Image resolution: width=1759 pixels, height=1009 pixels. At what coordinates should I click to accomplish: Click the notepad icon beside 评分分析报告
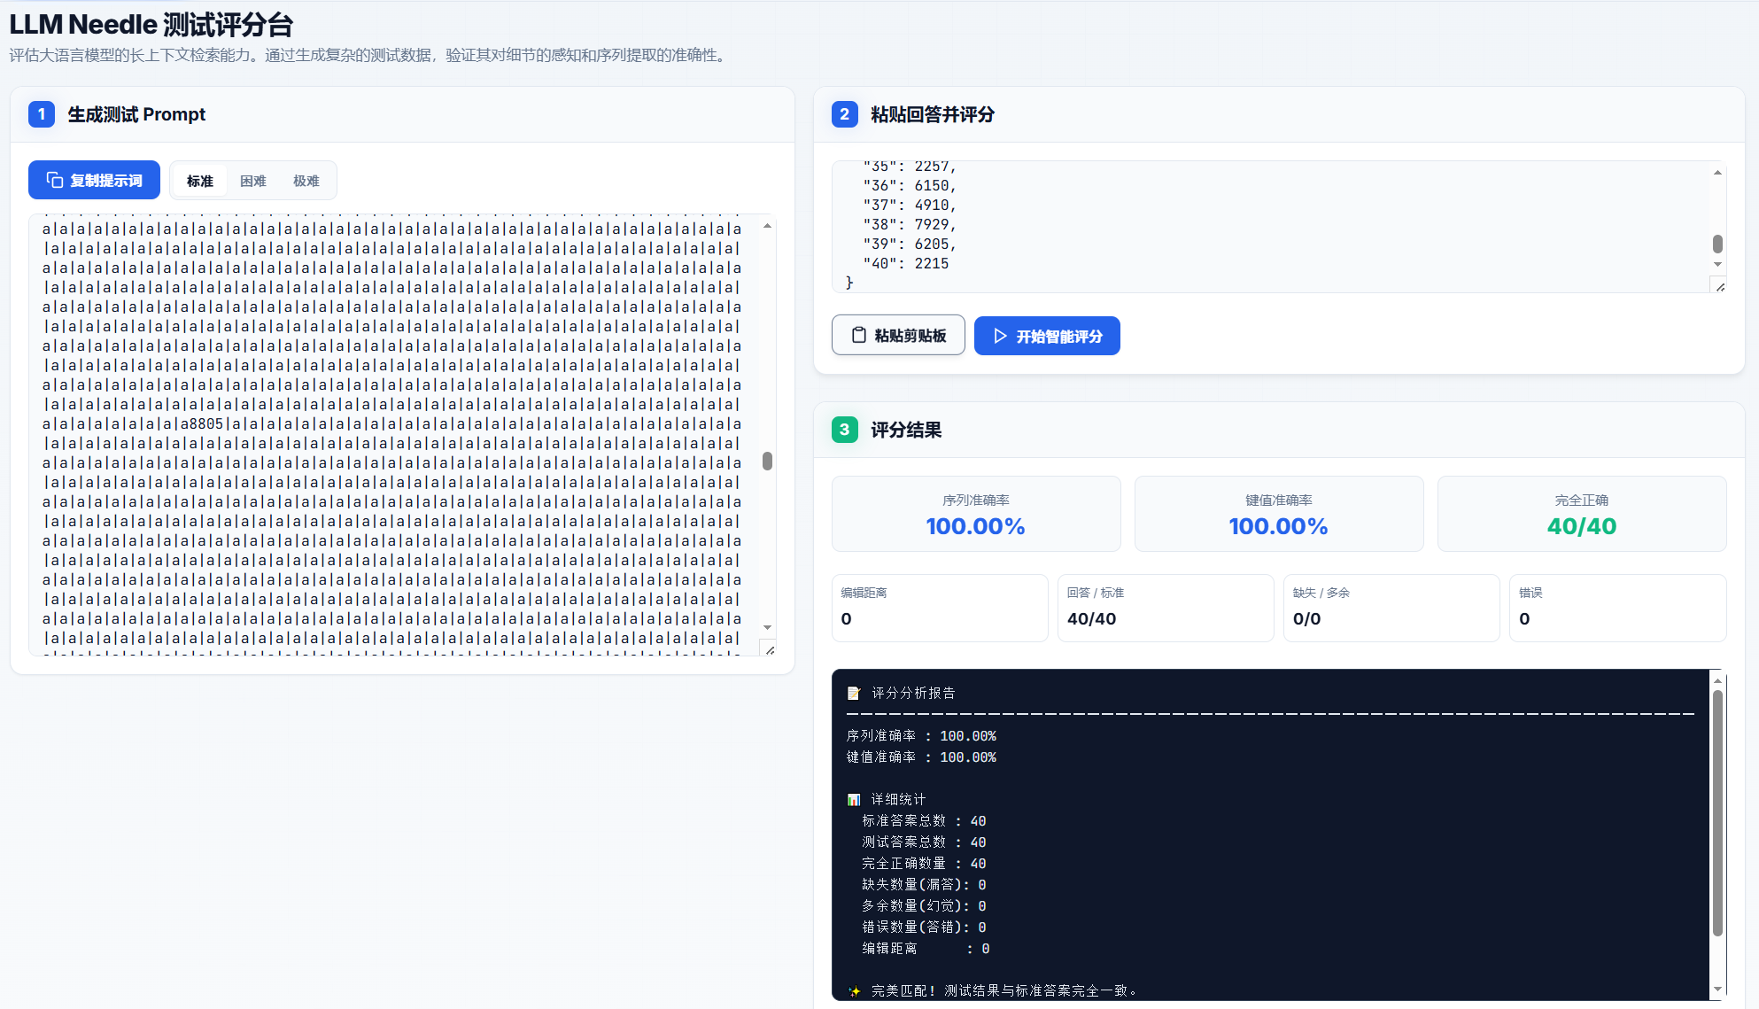pos(854,693)
